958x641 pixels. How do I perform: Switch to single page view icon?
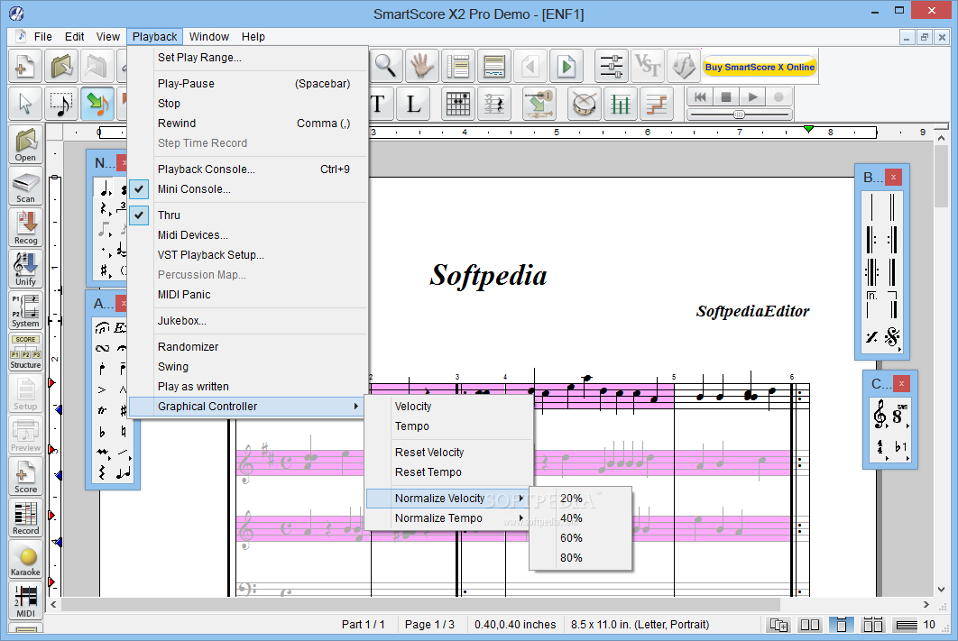click(x=842, y=625)
